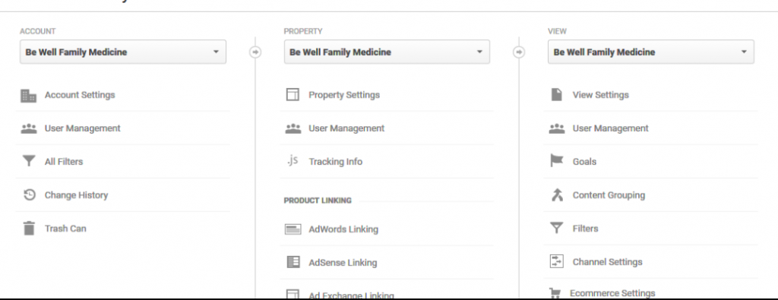Open User Management under View column
This screenshot has height=300, width=778.
click(610, 128)
